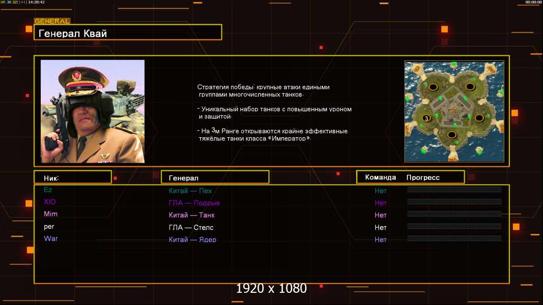Viewport: 543px width, 305px height.
Task: Click the "Ник:" column header
Action: 72,177
